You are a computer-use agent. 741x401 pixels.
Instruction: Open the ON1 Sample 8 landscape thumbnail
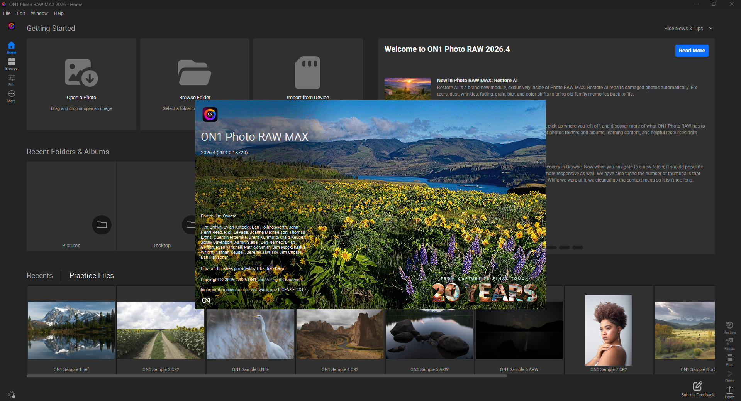[685, 330]
